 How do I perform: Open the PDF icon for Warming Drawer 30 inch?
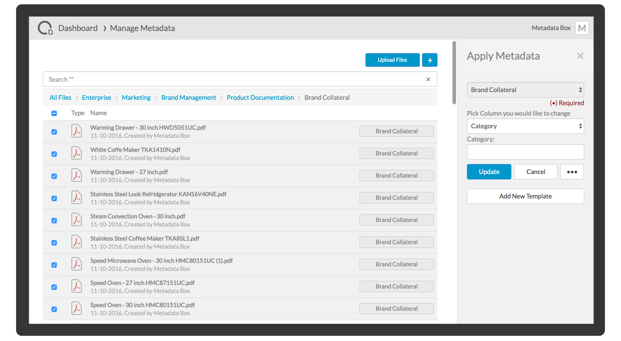point(76,131)
